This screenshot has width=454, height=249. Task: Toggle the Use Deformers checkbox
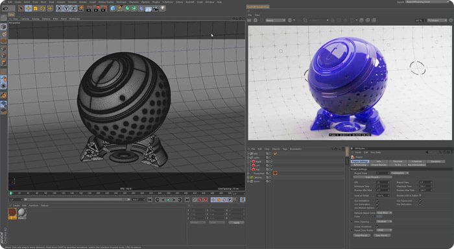(420, 204)
